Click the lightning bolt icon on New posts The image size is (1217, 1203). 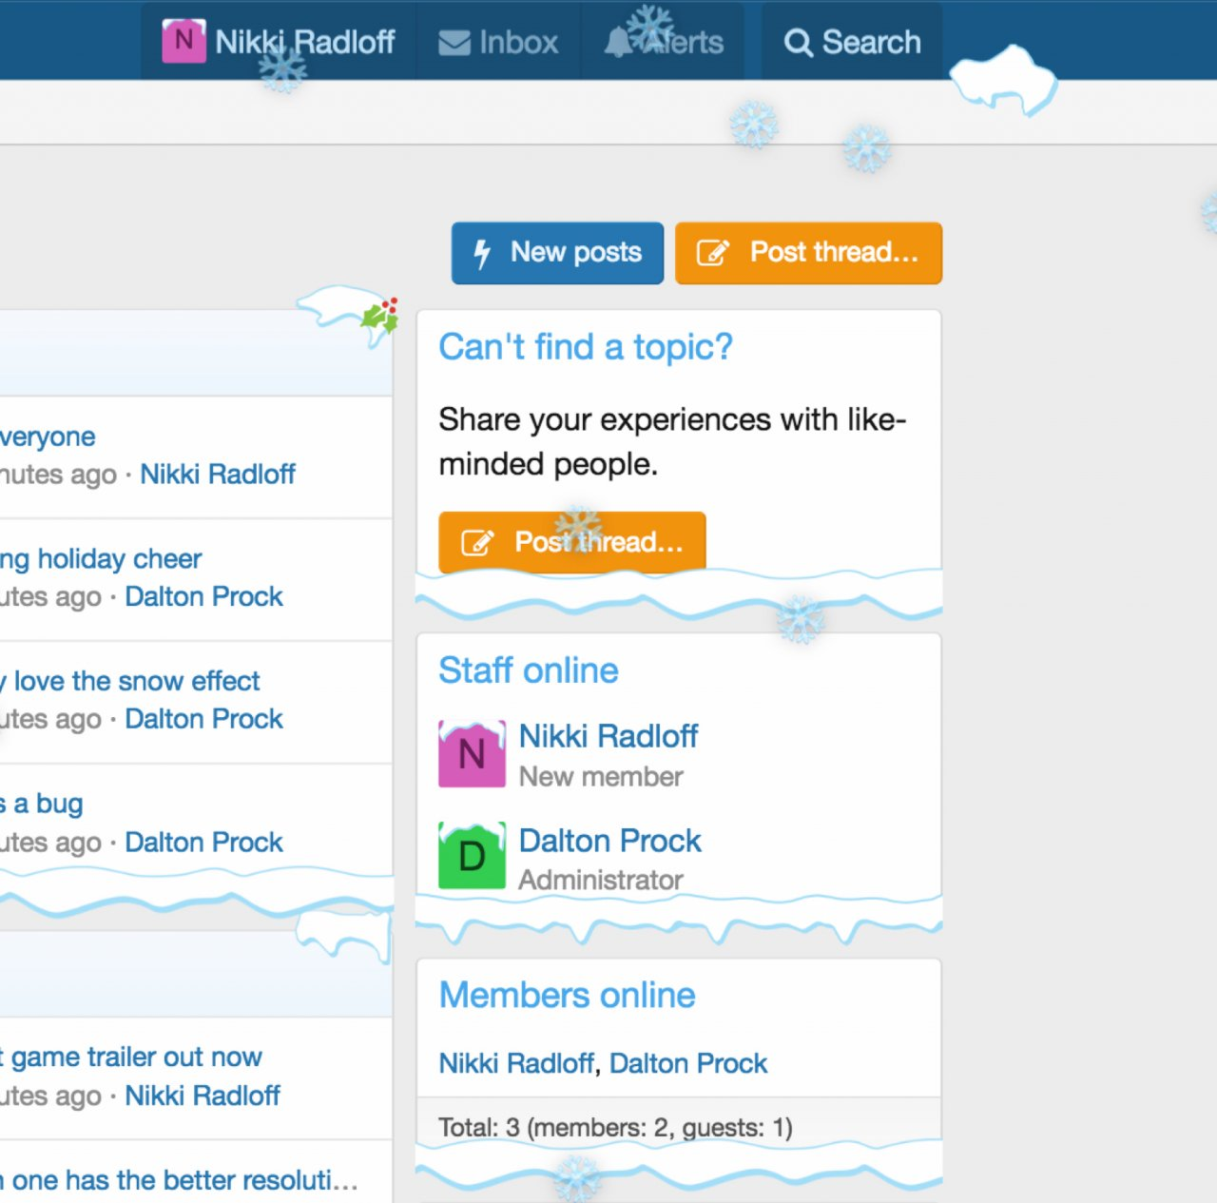[x=483, y=253]
